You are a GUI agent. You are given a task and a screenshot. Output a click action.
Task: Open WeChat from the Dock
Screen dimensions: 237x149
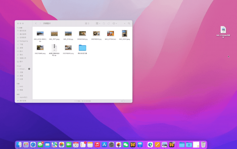pyautogui.click(x=126, y=145)
